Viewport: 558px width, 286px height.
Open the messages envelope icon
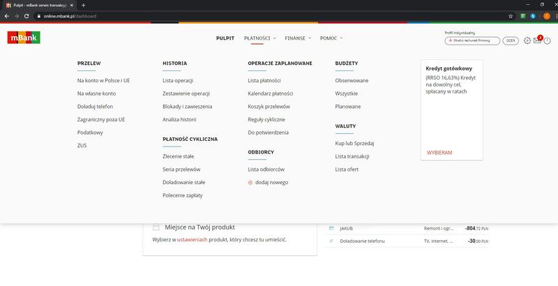[537, 40]
